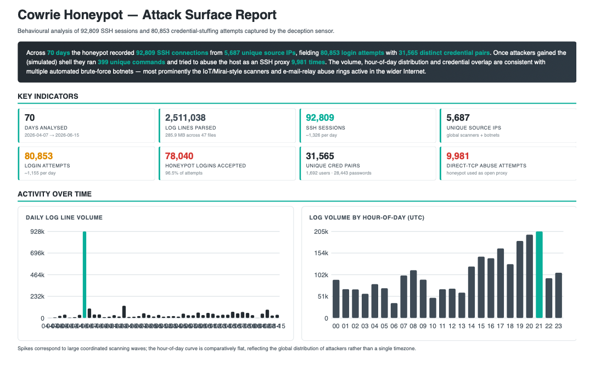This screenshot has width=595, height=365.
Task: Click the "DIRECT-TCP ABUSE ATTEMPTS" card label
Action: (486, 166)
